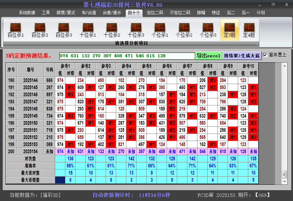Click the 最大连对数 row label

30,173
